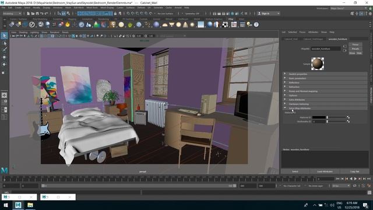Expand the Basic parameters section
373x210 pixels.
coord(325,78)
